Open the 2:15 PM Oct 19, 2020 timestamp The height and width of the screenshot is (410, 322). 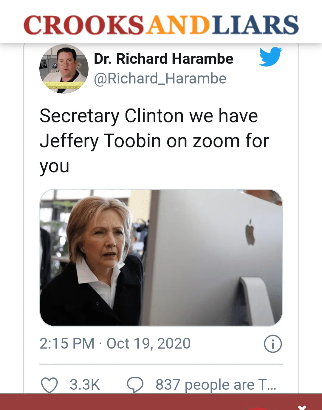[x=115, y=344]
